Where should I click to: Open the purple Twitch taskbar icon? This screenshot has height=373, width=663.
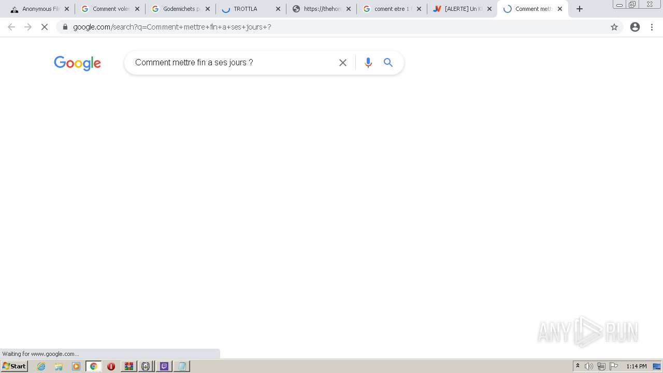pyautogui.click(x=164, y=366)
